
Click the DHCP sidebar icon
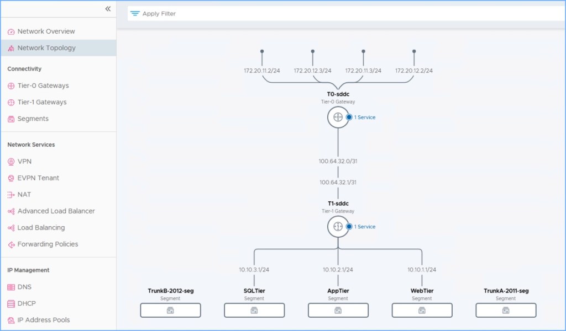(11, 303)
